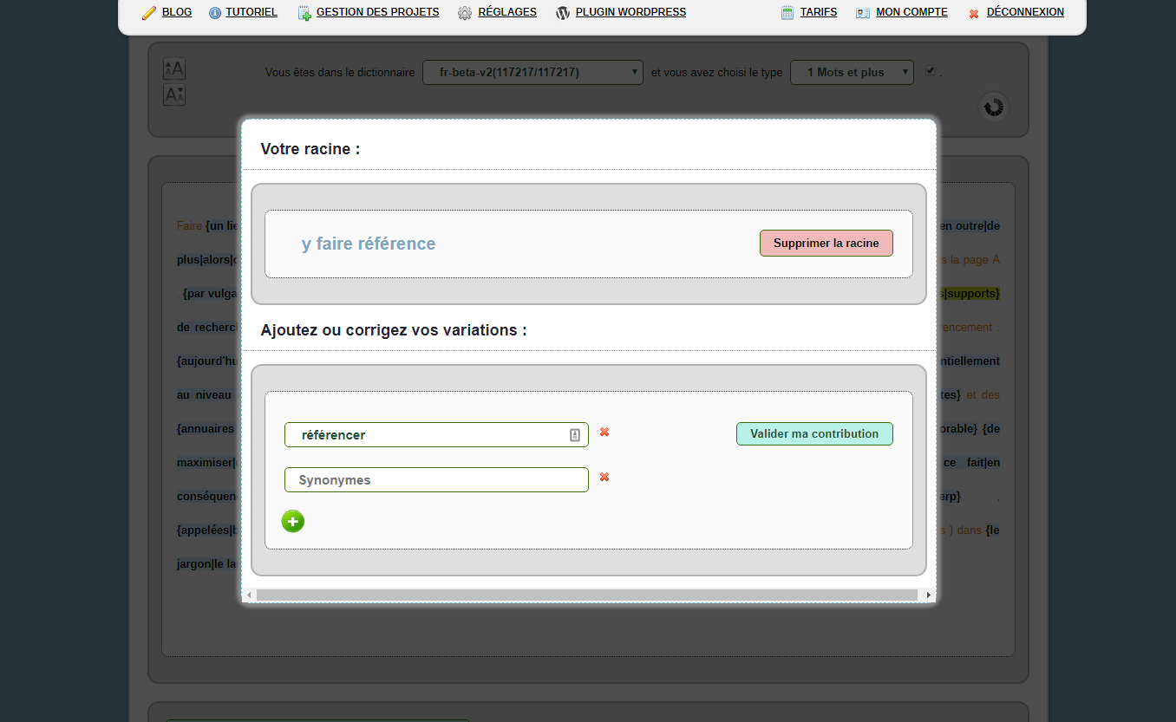
Task: Open the '1 Mots et plus' type dropdown
Action: point(852,73)
